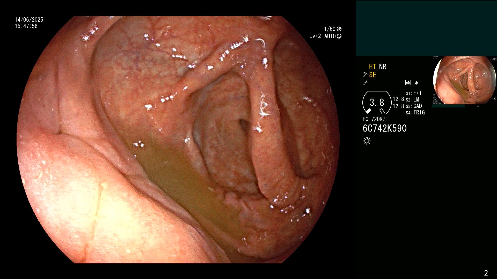This screenshot has width=497, height=279.
Task: Click the tone curve icon below SE
Action: click(x=366, y=82)
